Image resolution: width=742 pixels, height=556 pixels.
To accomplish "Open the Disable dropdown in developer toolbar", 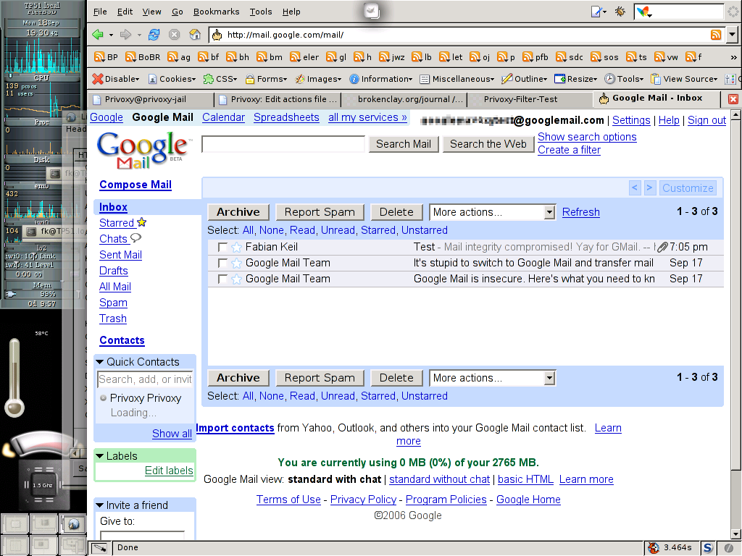I will click(116, 79).
